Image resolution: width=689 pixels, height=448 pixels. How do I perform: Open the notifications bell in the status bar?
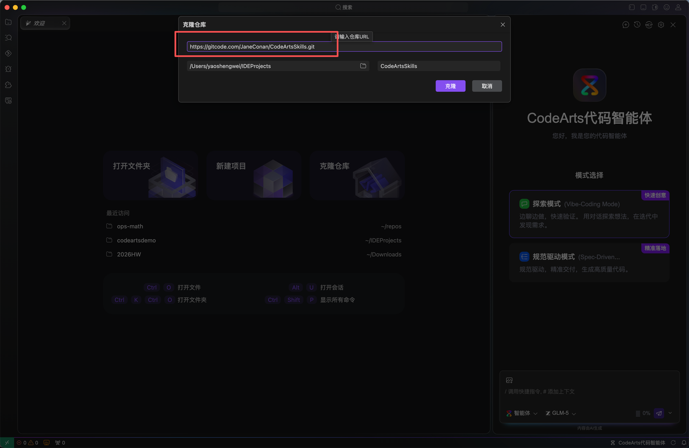pyautogui.click(x=684, y=443)
